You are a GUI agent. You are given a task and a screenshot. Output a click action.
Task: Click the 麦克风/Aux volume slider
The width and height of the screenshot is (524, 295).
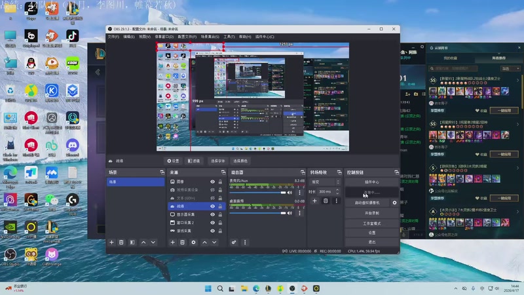pyautogui.click(x=257, y=193)
